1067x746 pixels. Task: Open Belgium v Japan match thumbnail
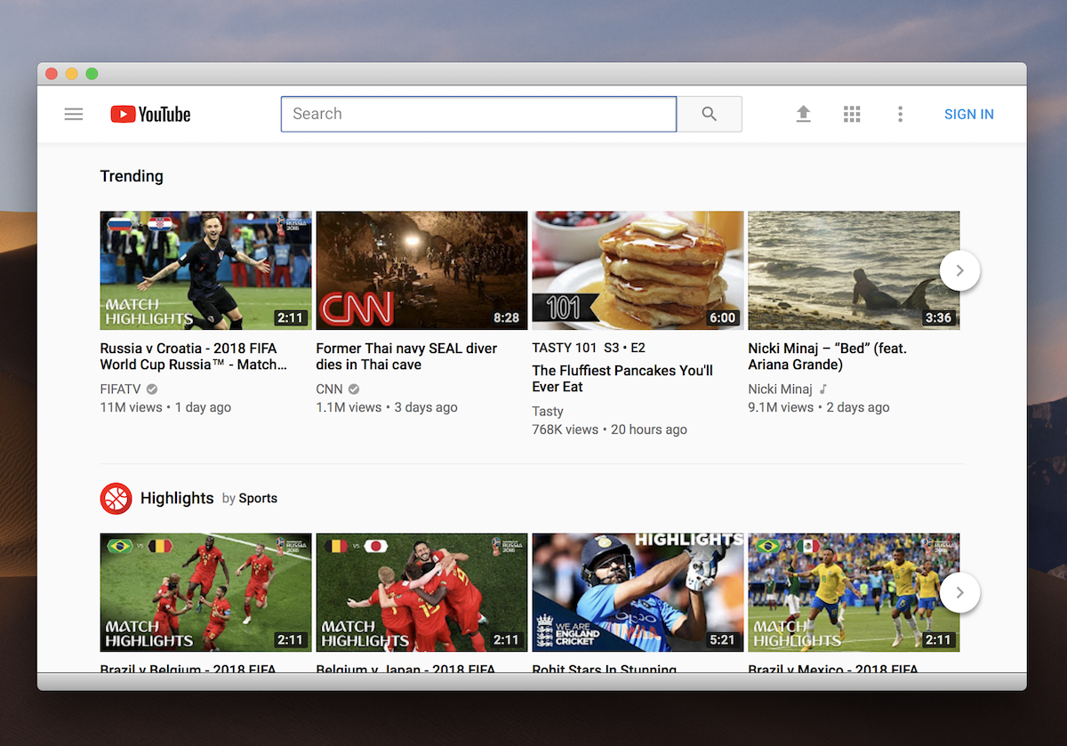421,592
